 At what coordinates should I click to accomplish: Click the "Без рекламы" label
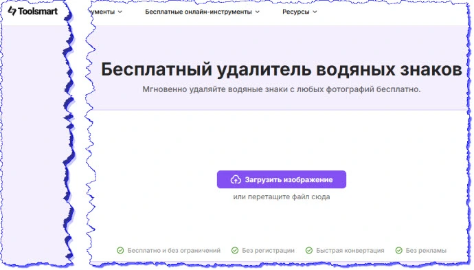click(x=426, y=250)
